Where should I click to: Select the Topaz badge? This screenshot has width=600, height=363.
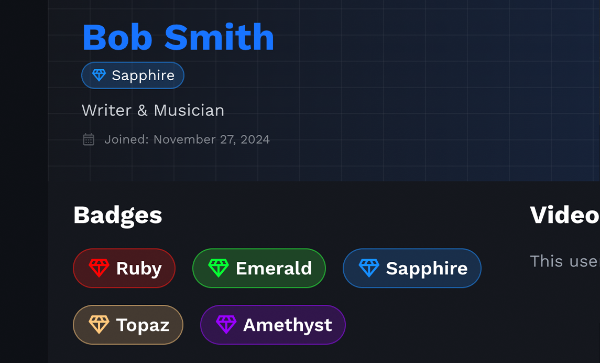128,325
